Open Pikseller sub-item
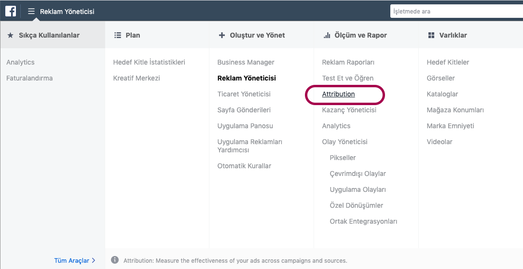The height and width of the screenshot is (269, 523). point(343,158)
